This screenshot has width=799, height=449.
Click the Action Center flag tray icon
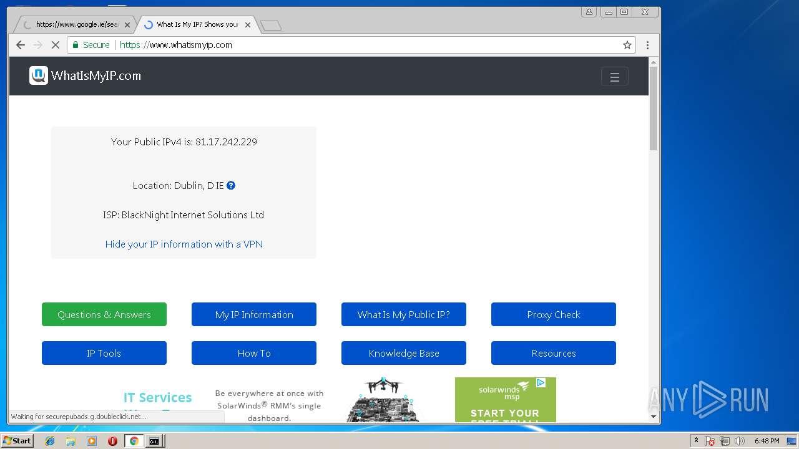click(x=710, y=441)
